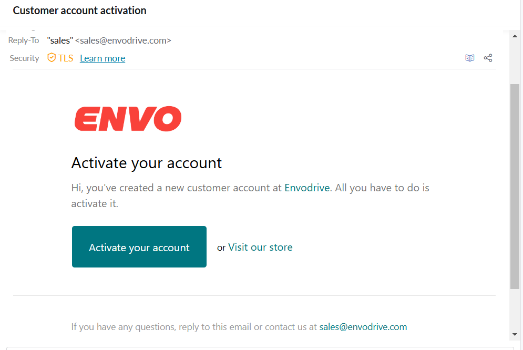Image resolution: width=523 pixels, height=350 pixels.
Task: Click the scrollbar down arrow
Action: (515, 334)
